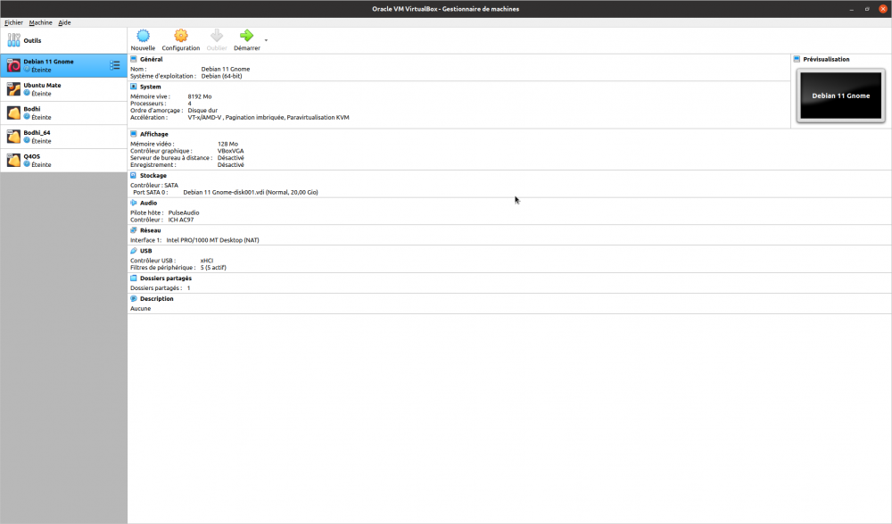The image size is (892, 524).
Task: Click the 128 Mo video memory value
Action: pos(227,144)
